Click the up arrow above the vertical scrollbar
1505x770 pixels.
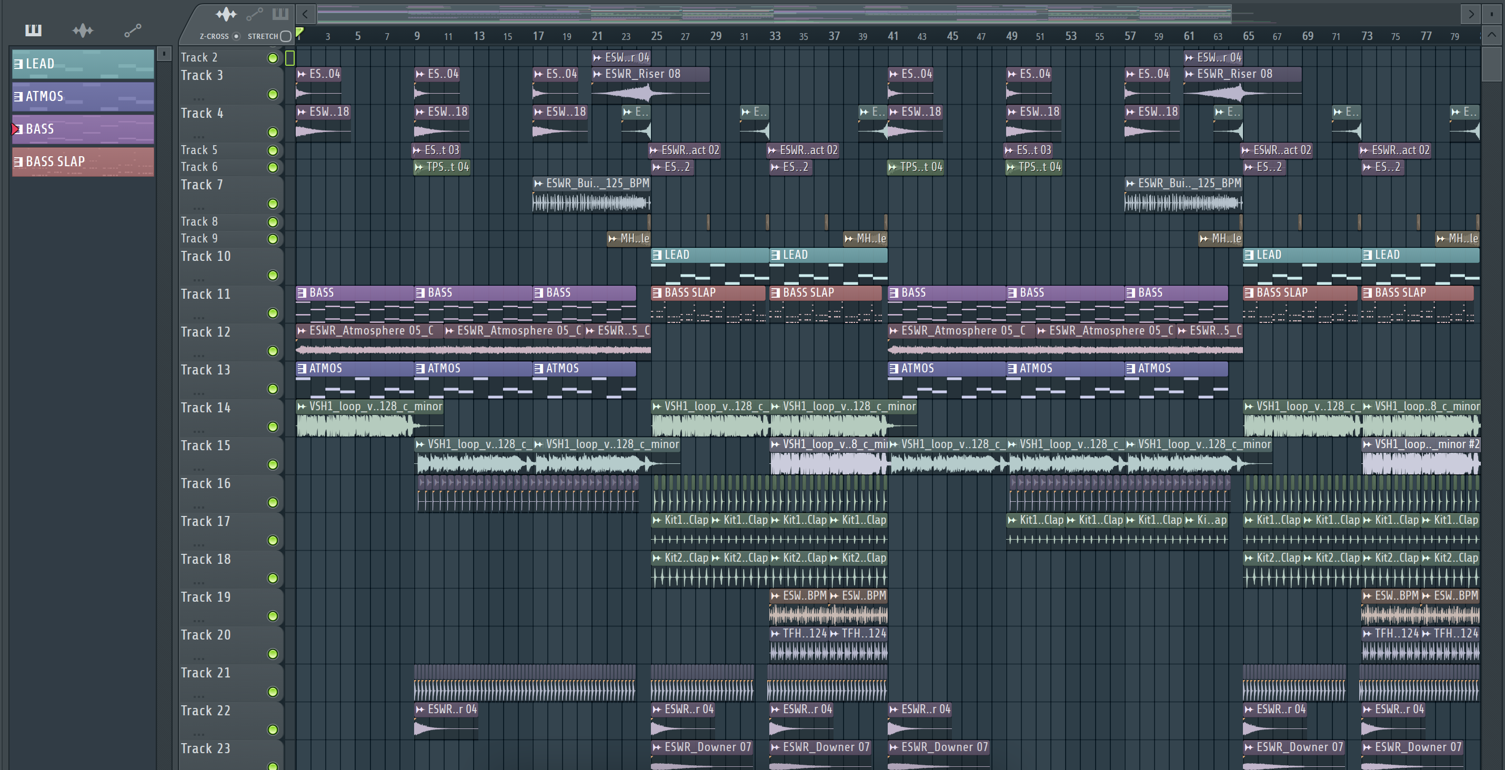[x=1491, y=35]
